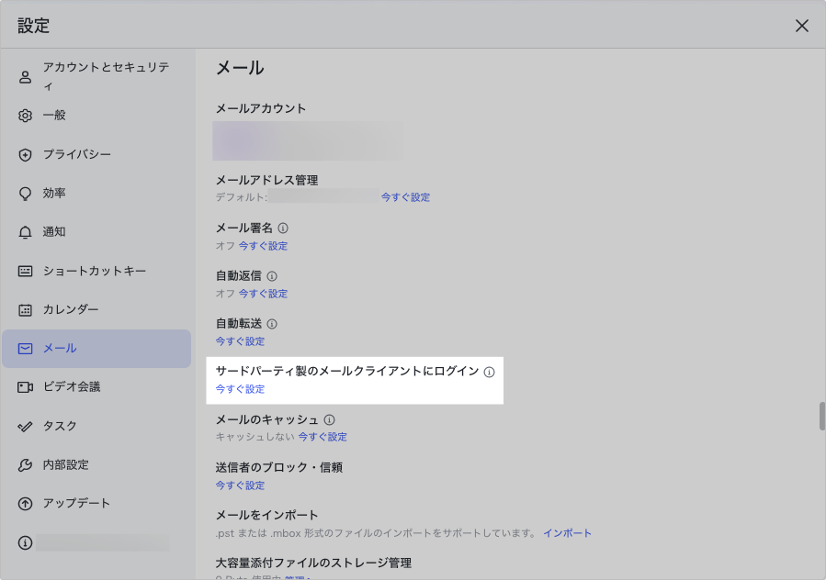This screenshot has height=580, width=826.
Task: Switch to ビデオ会議 settings
Action: coord(71,387)
